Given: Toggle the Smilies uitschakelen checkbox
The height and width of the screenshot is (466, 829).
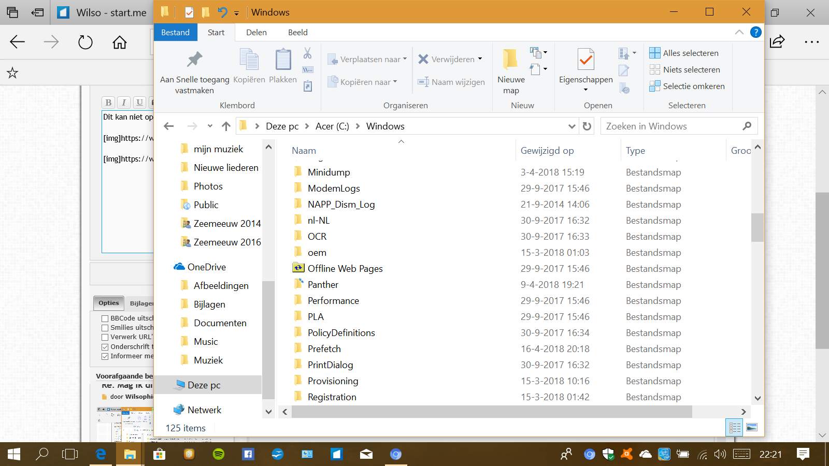Looking at the screenshot, I should [105, 328].
